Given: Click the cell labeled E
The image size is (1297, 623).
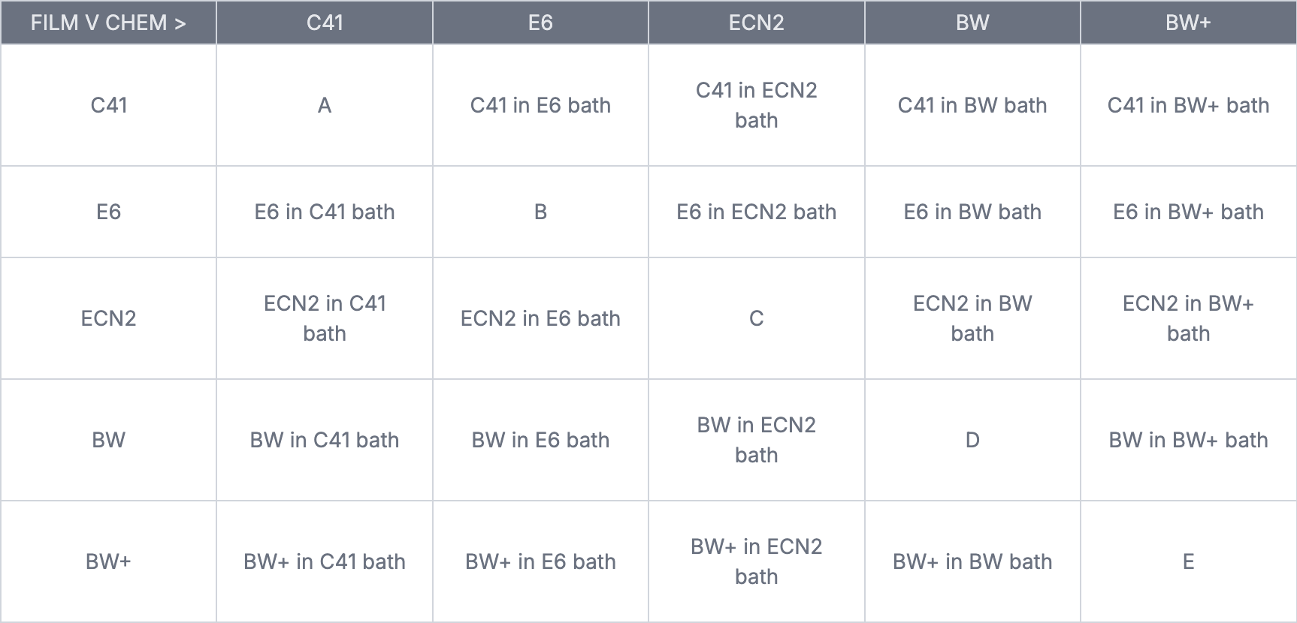Looking at the screenshot, I should pos(1188,561).
